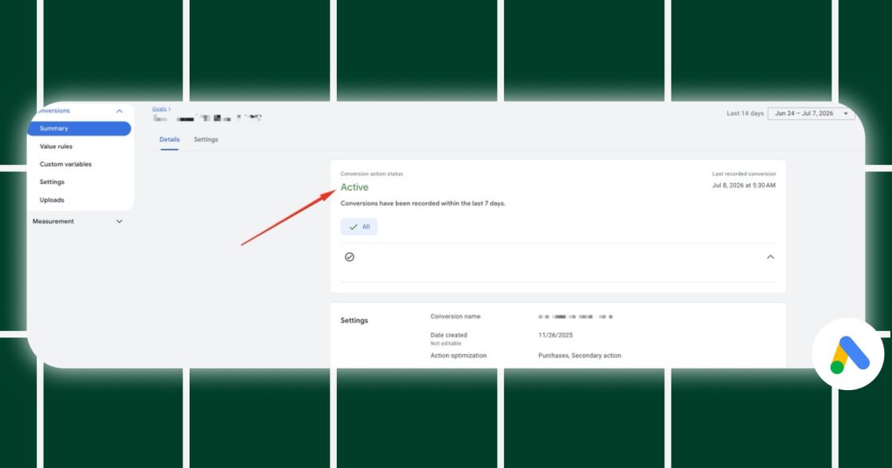Open the Jun 24 – Jul 7, 2026 date range dropdown
This screenshot has width=892, height=468.
811,114
